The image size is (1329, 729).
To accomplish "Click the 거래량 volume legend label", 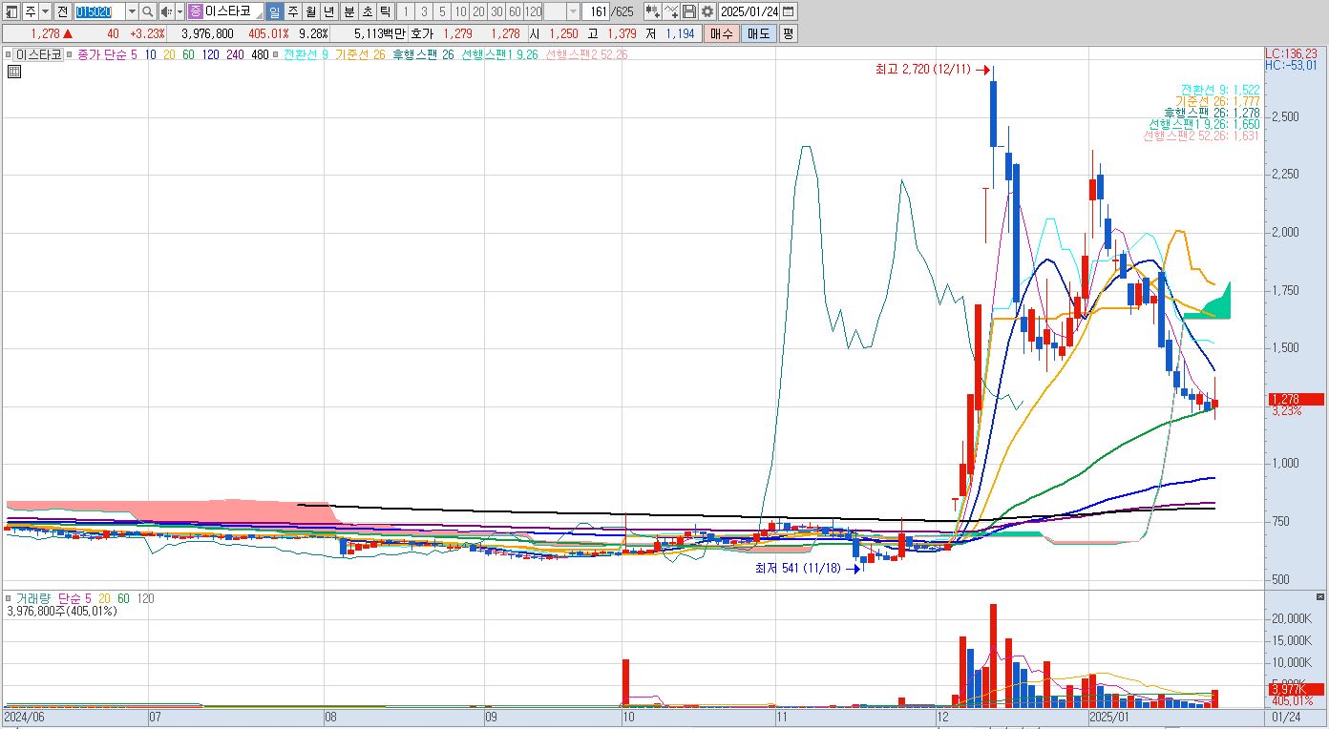I will click(x=34, y=598).
